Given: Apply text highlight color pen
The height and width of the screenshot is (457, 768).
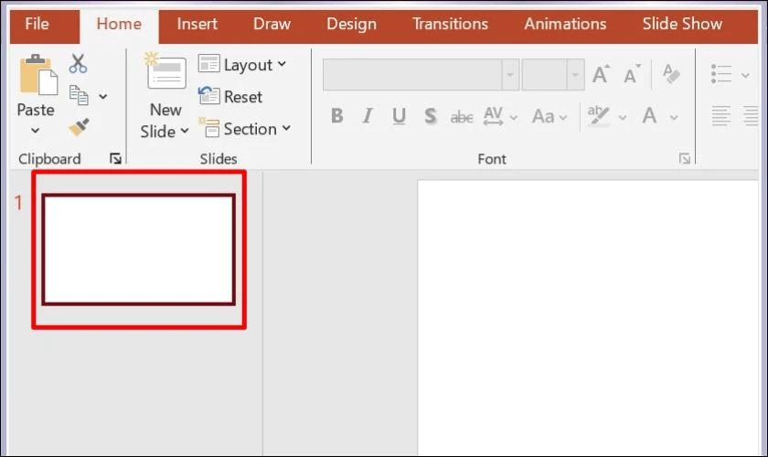Looking at the screenshot, I should [599, 116].
